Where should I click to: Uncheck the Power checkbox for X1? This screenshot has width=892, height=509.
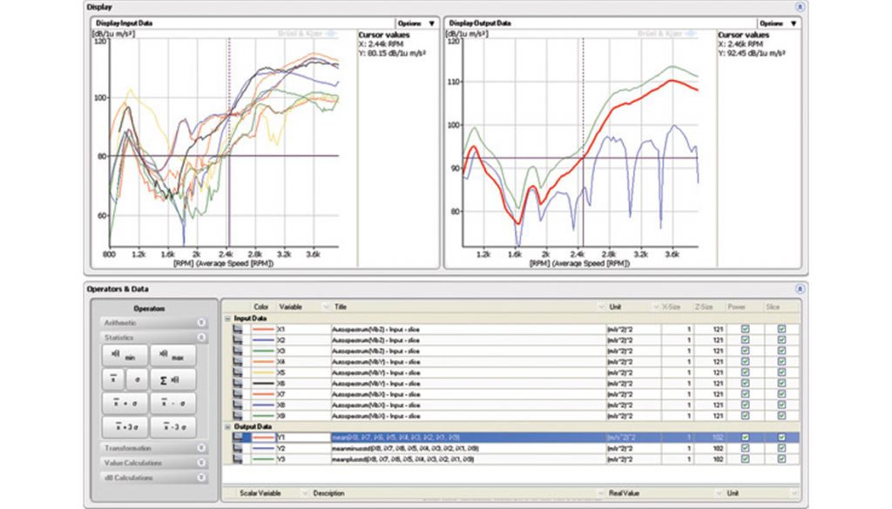tap(744, 330)
